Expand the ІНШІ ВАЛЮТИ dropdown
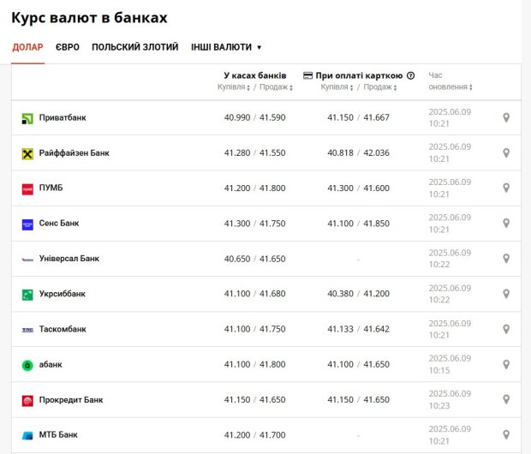This screenshot has width=531, height=454. click(226, 47)
